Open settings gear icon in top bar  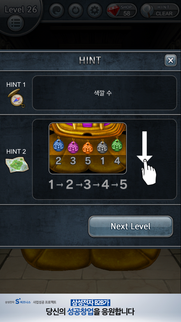click(94, 10)
